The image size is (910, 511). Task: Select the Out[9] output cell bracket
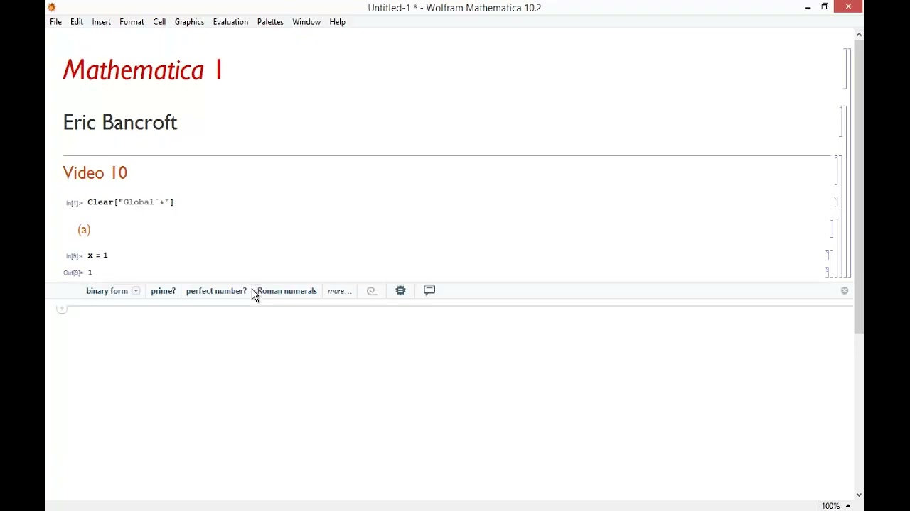click(x=828, y=273)
